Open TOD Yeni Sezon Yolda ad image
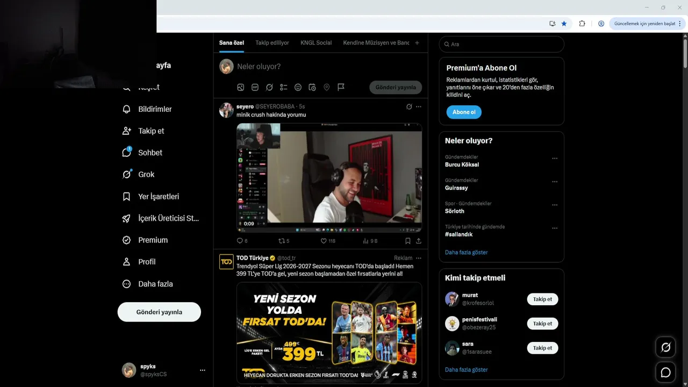This screenshot has width=688, height=387. [329, 333]
